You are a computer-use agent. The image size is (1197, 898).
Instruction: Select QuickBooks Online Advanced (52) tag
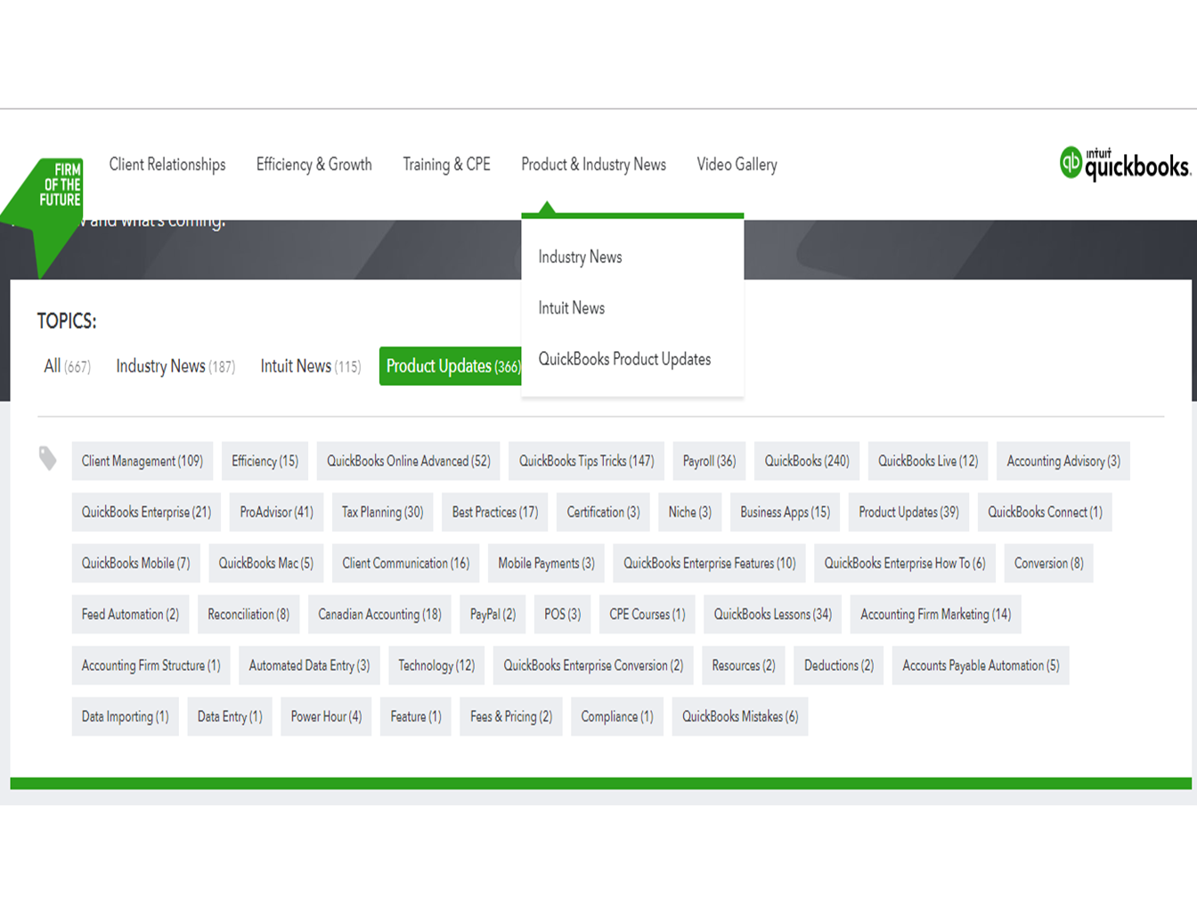coord(409,461)
